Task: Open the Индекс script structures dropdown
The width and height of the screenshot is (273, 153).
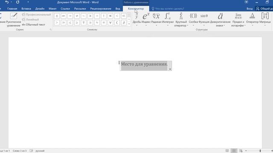Action: (146, 20)
